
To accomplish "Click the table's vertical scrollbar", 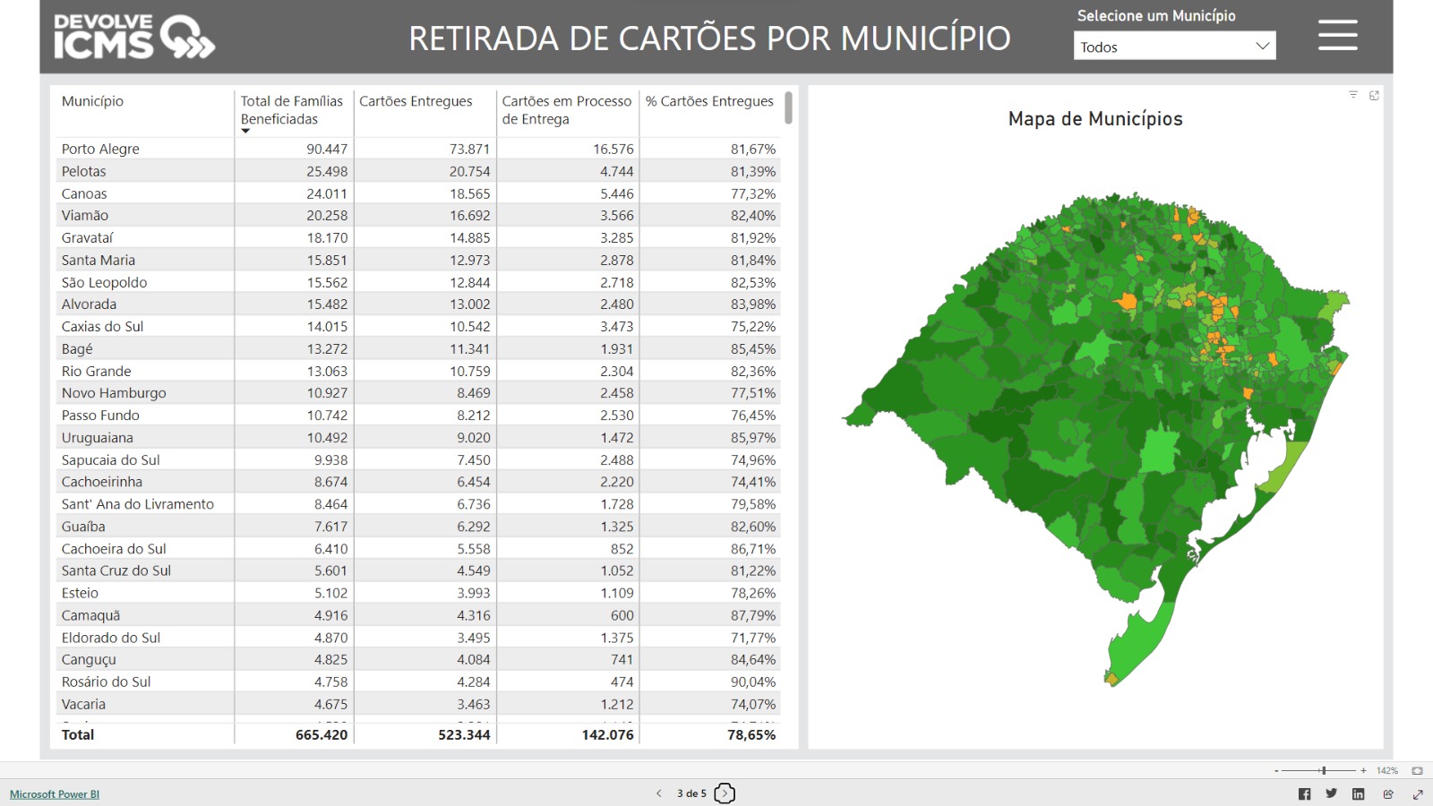I will (x=788, y=107).
